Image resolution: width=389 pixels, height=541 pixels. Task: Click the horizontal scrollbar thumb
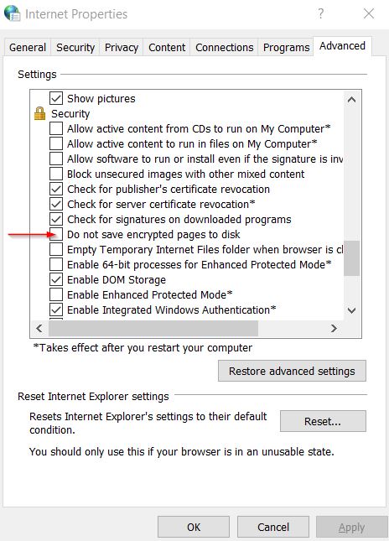[x=153, y=328]
